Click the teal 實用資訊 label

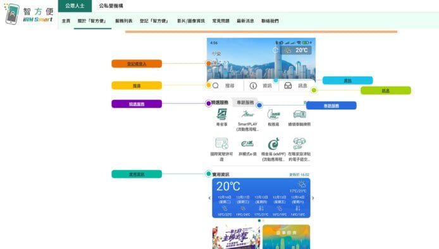[x=137, y=174]
